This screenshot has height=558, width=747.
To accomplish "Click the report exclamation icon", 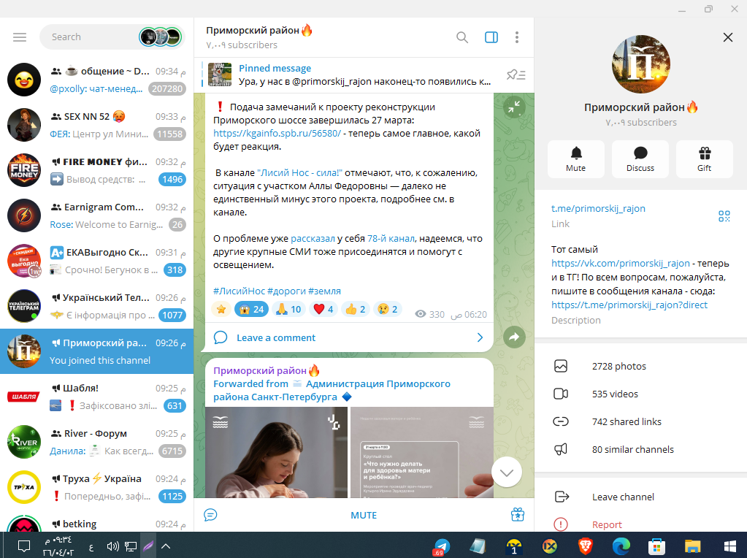I will (x=561, y=524).
